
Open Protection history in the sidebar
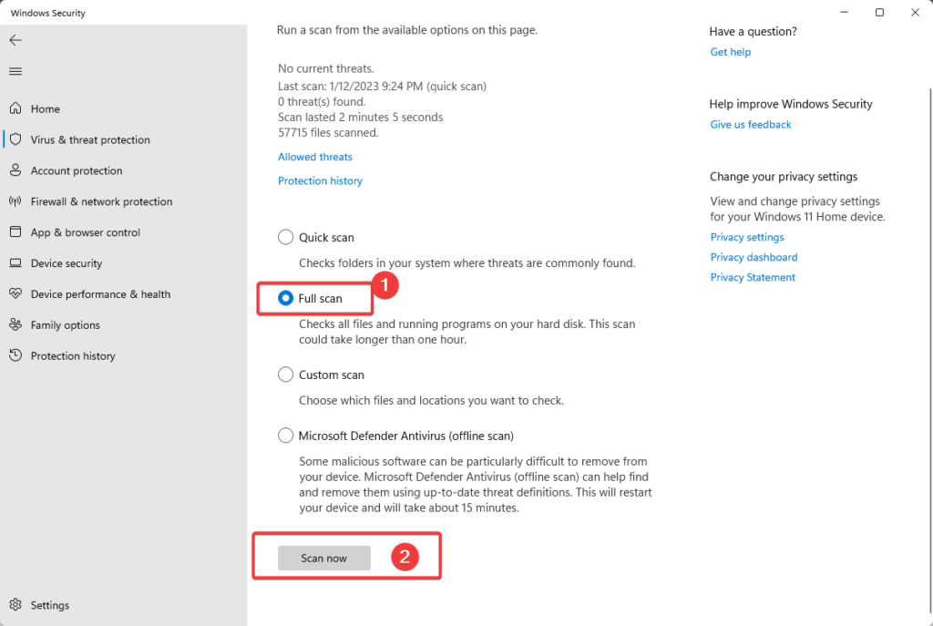73,356
